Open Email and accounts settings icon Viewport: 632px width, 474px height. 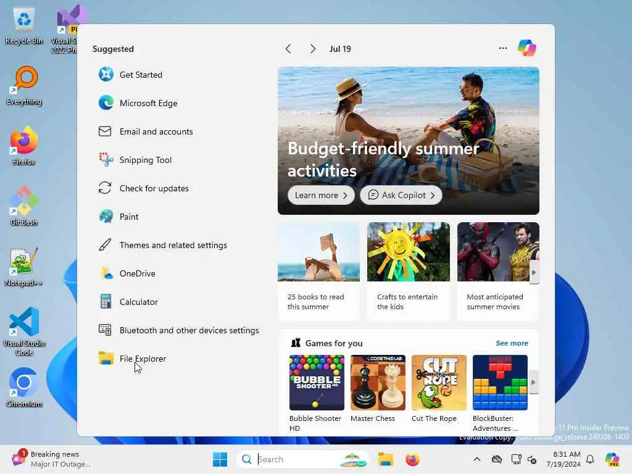point(105,131)
